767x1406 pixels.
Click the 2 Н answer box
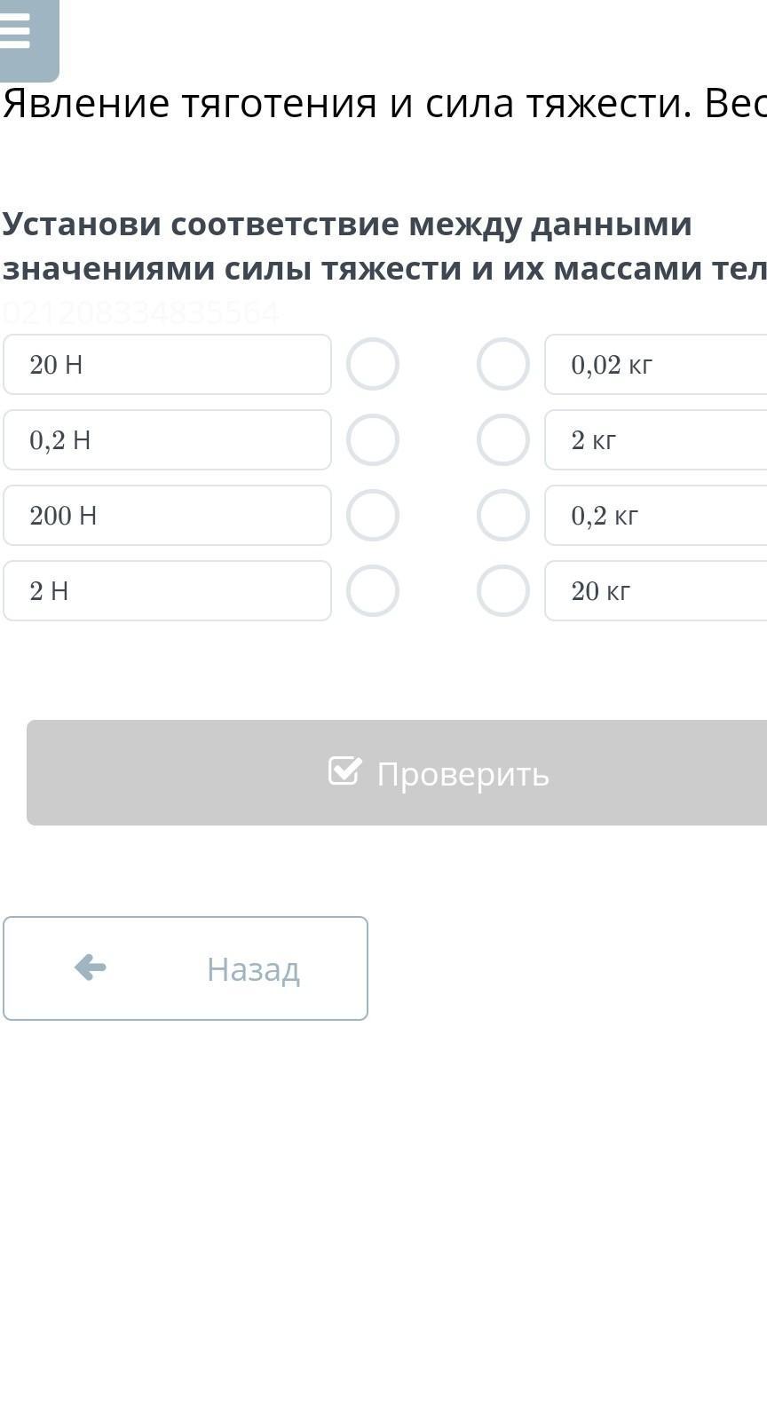[167, 590]
